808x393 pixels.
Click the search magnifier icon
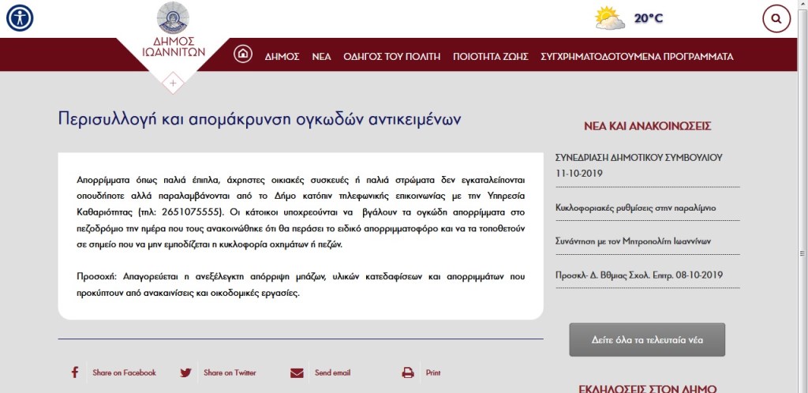776,18
